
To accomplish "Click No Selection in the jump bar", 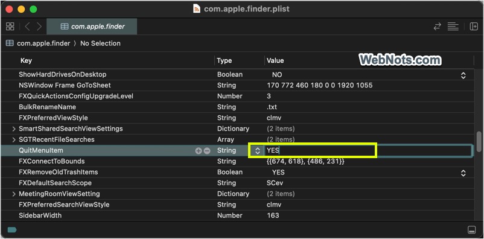I will (x=100, y=43).
